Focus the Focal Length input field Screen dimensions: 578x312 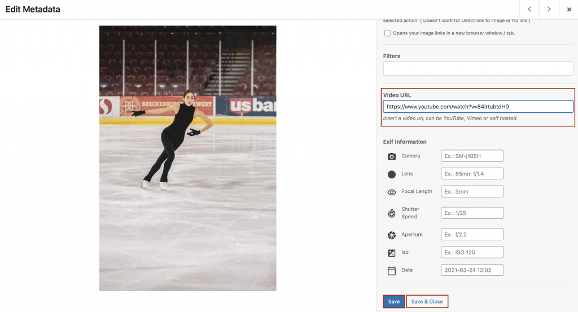click(x=472, y=192)
